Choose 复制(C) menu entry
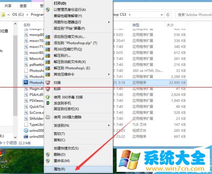 click(59, 140)
